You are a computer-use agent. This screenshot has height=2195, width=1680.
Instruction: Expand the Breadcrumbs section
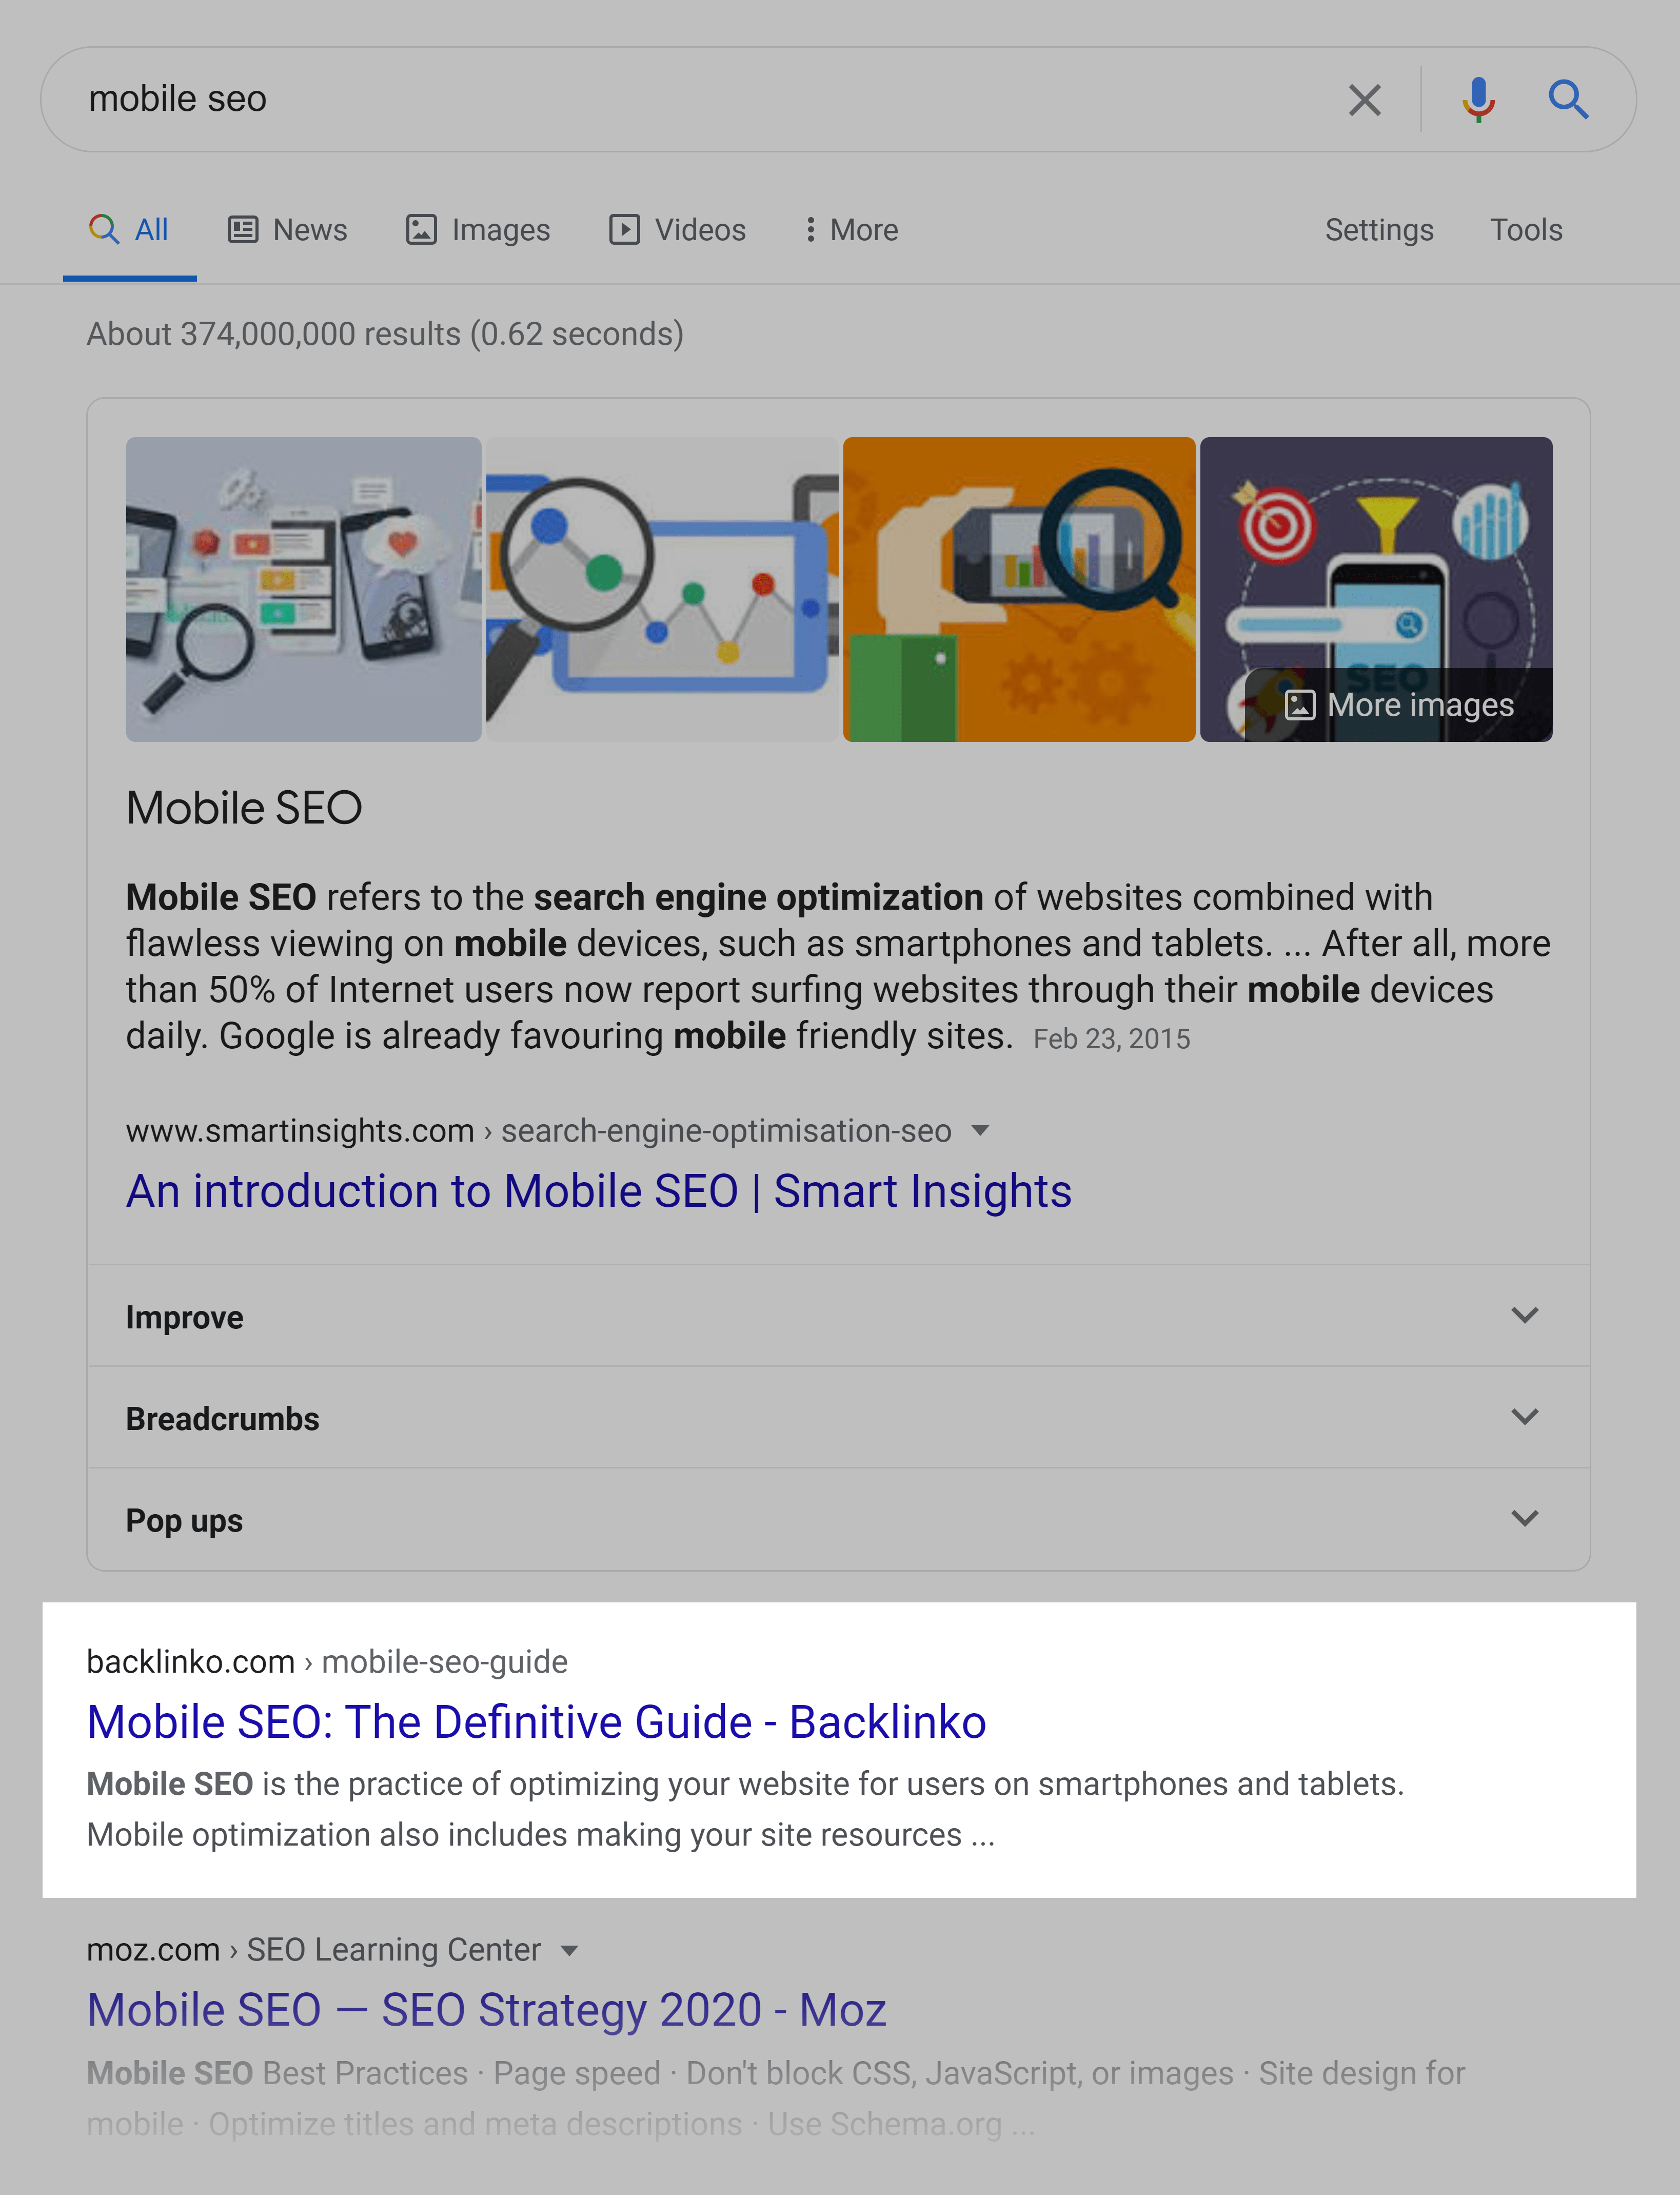[x=838, y=1418]
